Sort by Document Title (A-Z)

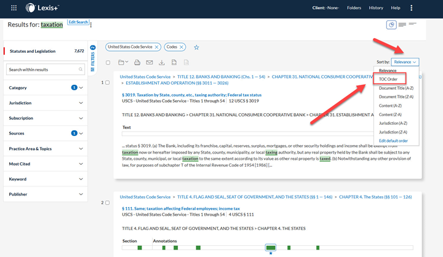pos(396,88)
